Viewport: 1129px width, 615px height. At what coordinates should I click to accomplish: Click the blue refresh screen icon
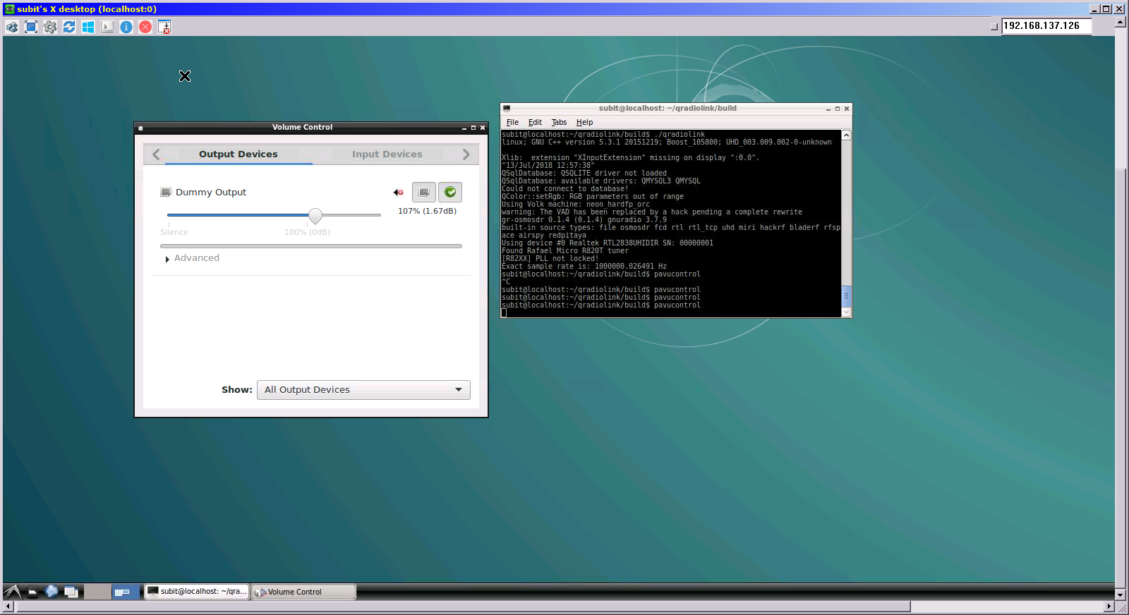click(69, 27)
